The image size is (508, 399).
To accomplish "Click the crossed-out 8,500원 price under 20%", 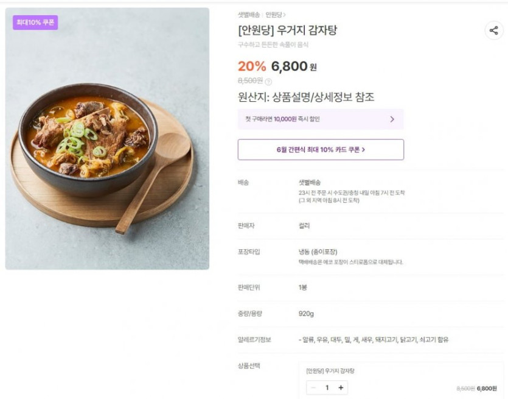I will (250, 80).
